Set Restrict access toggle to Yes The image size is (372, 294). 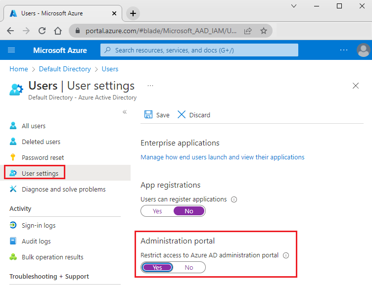pyautogui.click(x=157, y=267)
